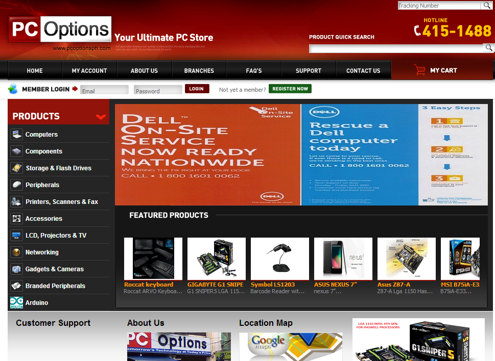Click the member login user icon
Viewport: 495px width, 361px height.
coord(13,89)
